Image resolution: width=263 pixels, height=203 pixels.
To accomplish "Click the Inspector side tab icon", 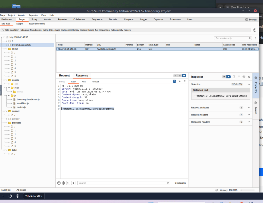I will [256, 78].
